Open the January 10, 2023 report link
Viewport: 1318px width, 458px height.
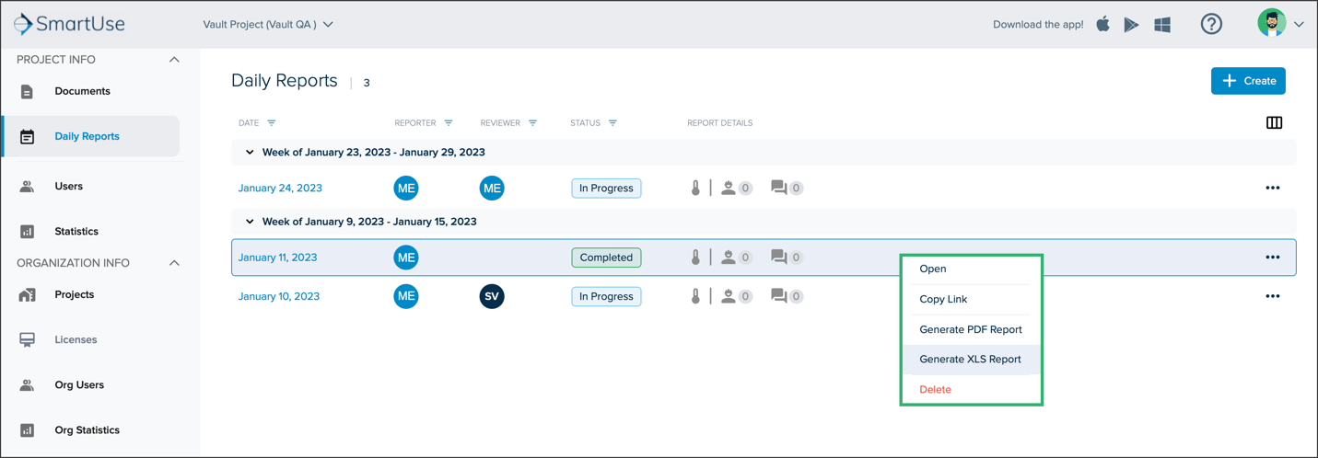[x=279, y=296]
